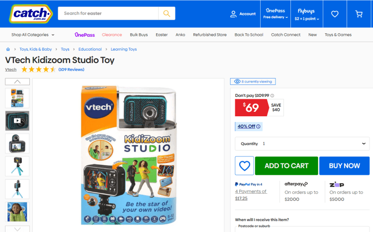Select the camera screen thumbnail
The height and width of the screenshot is (232, 373).
coord(17,144)
